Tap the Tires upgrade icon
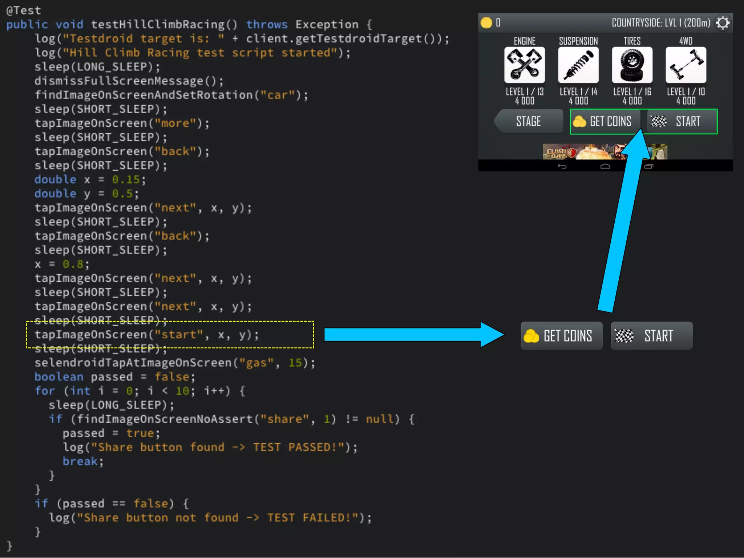 [x=632, y=65]
